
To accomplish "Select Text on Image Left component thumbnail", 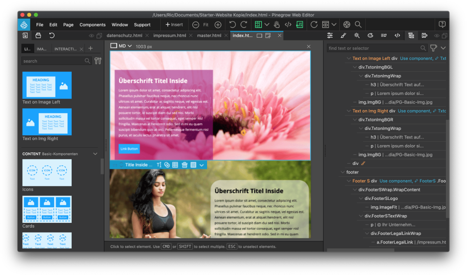I will (x=47, y=85).
